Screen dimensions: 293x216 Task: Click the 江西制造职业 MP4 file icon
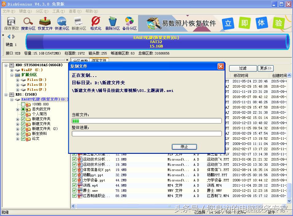pos(80,196)
